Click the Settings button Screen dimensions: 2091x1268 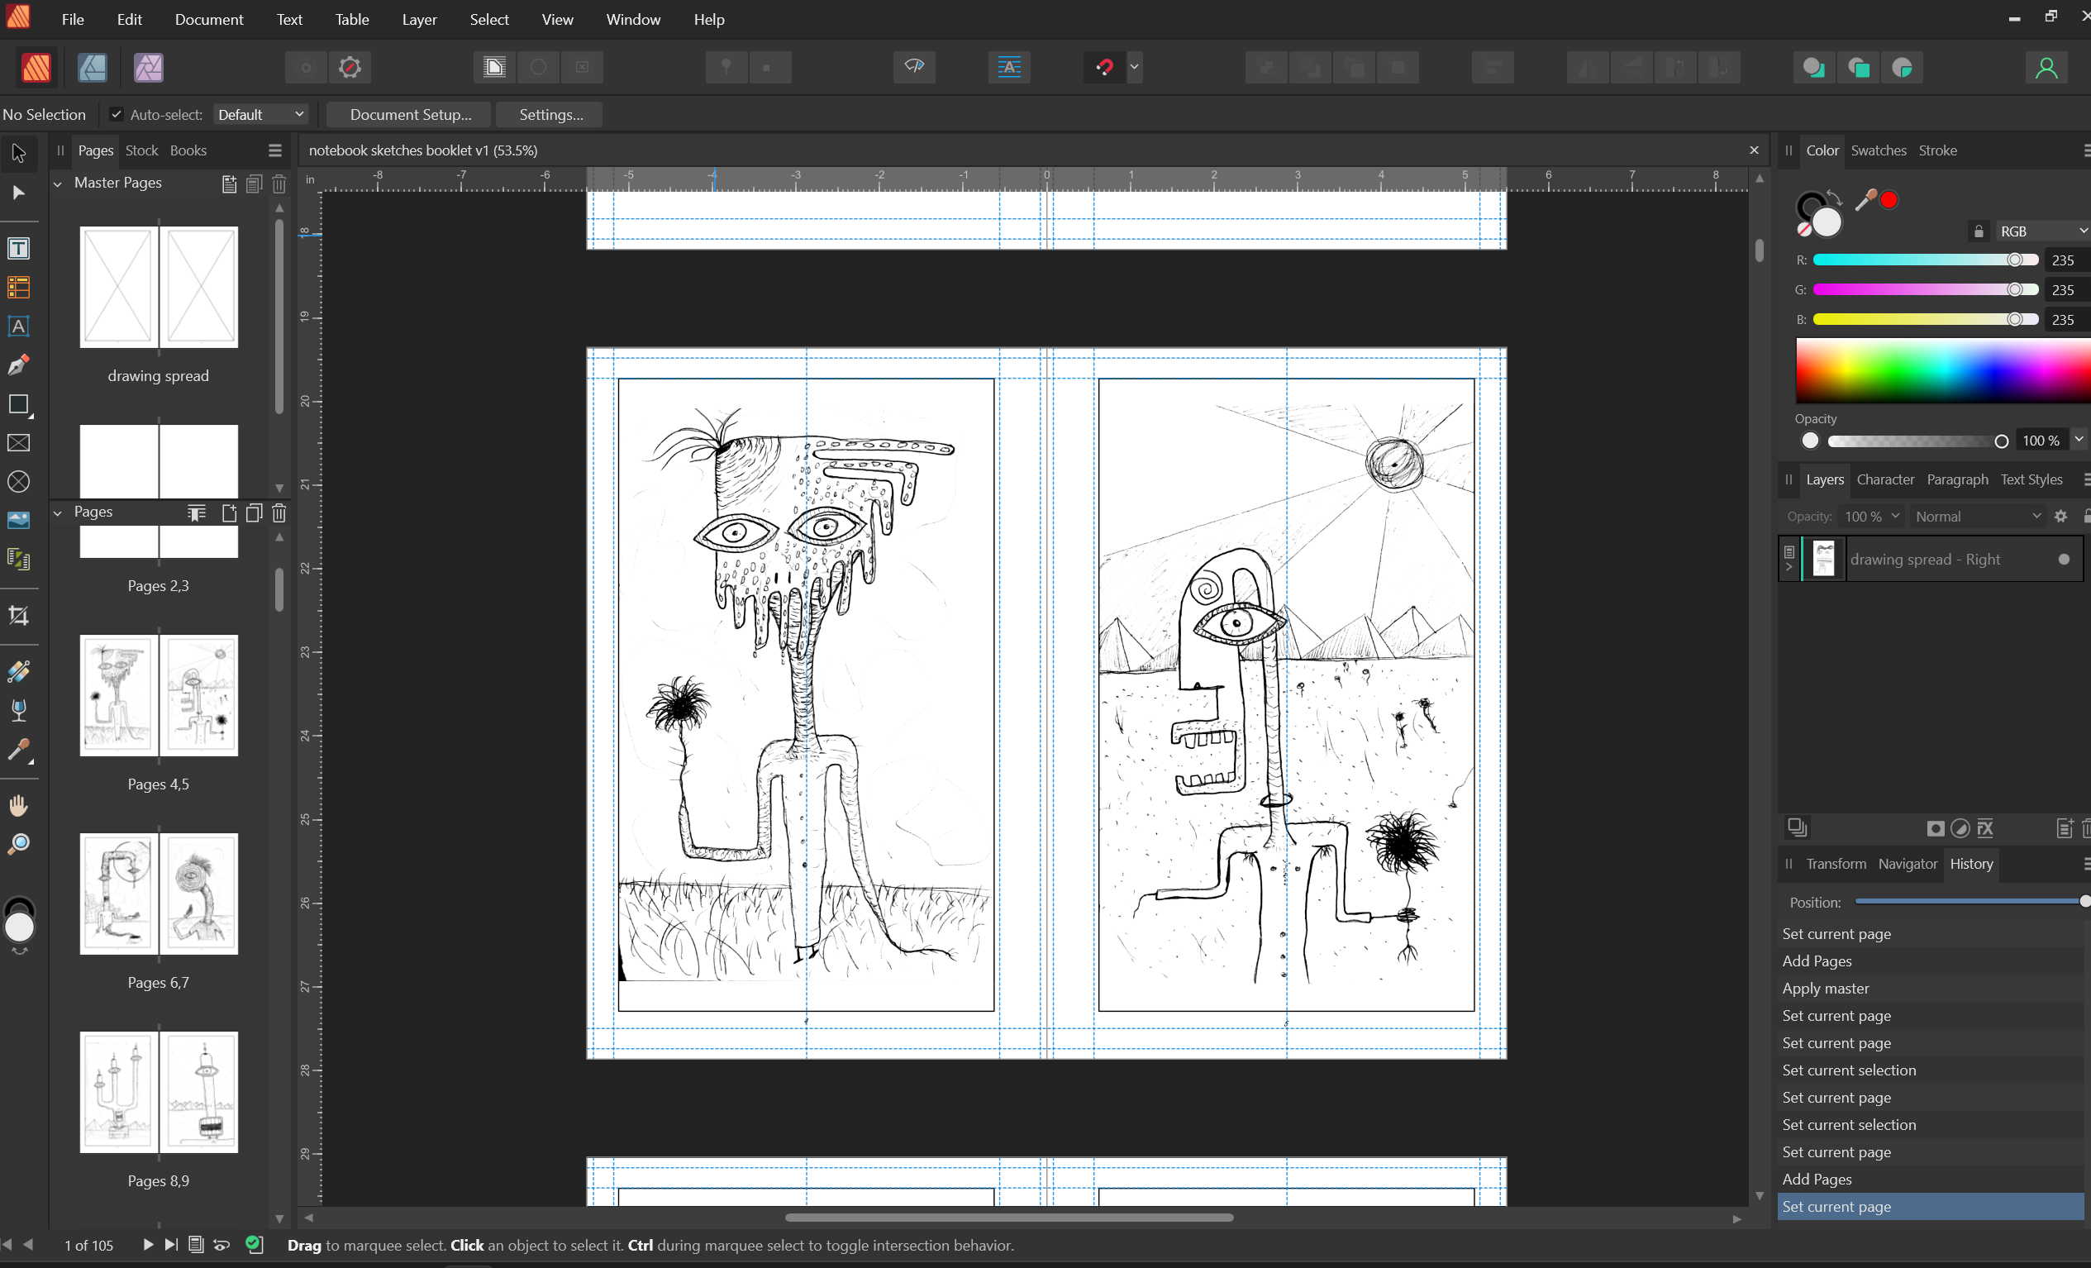[x=550, y=115]
